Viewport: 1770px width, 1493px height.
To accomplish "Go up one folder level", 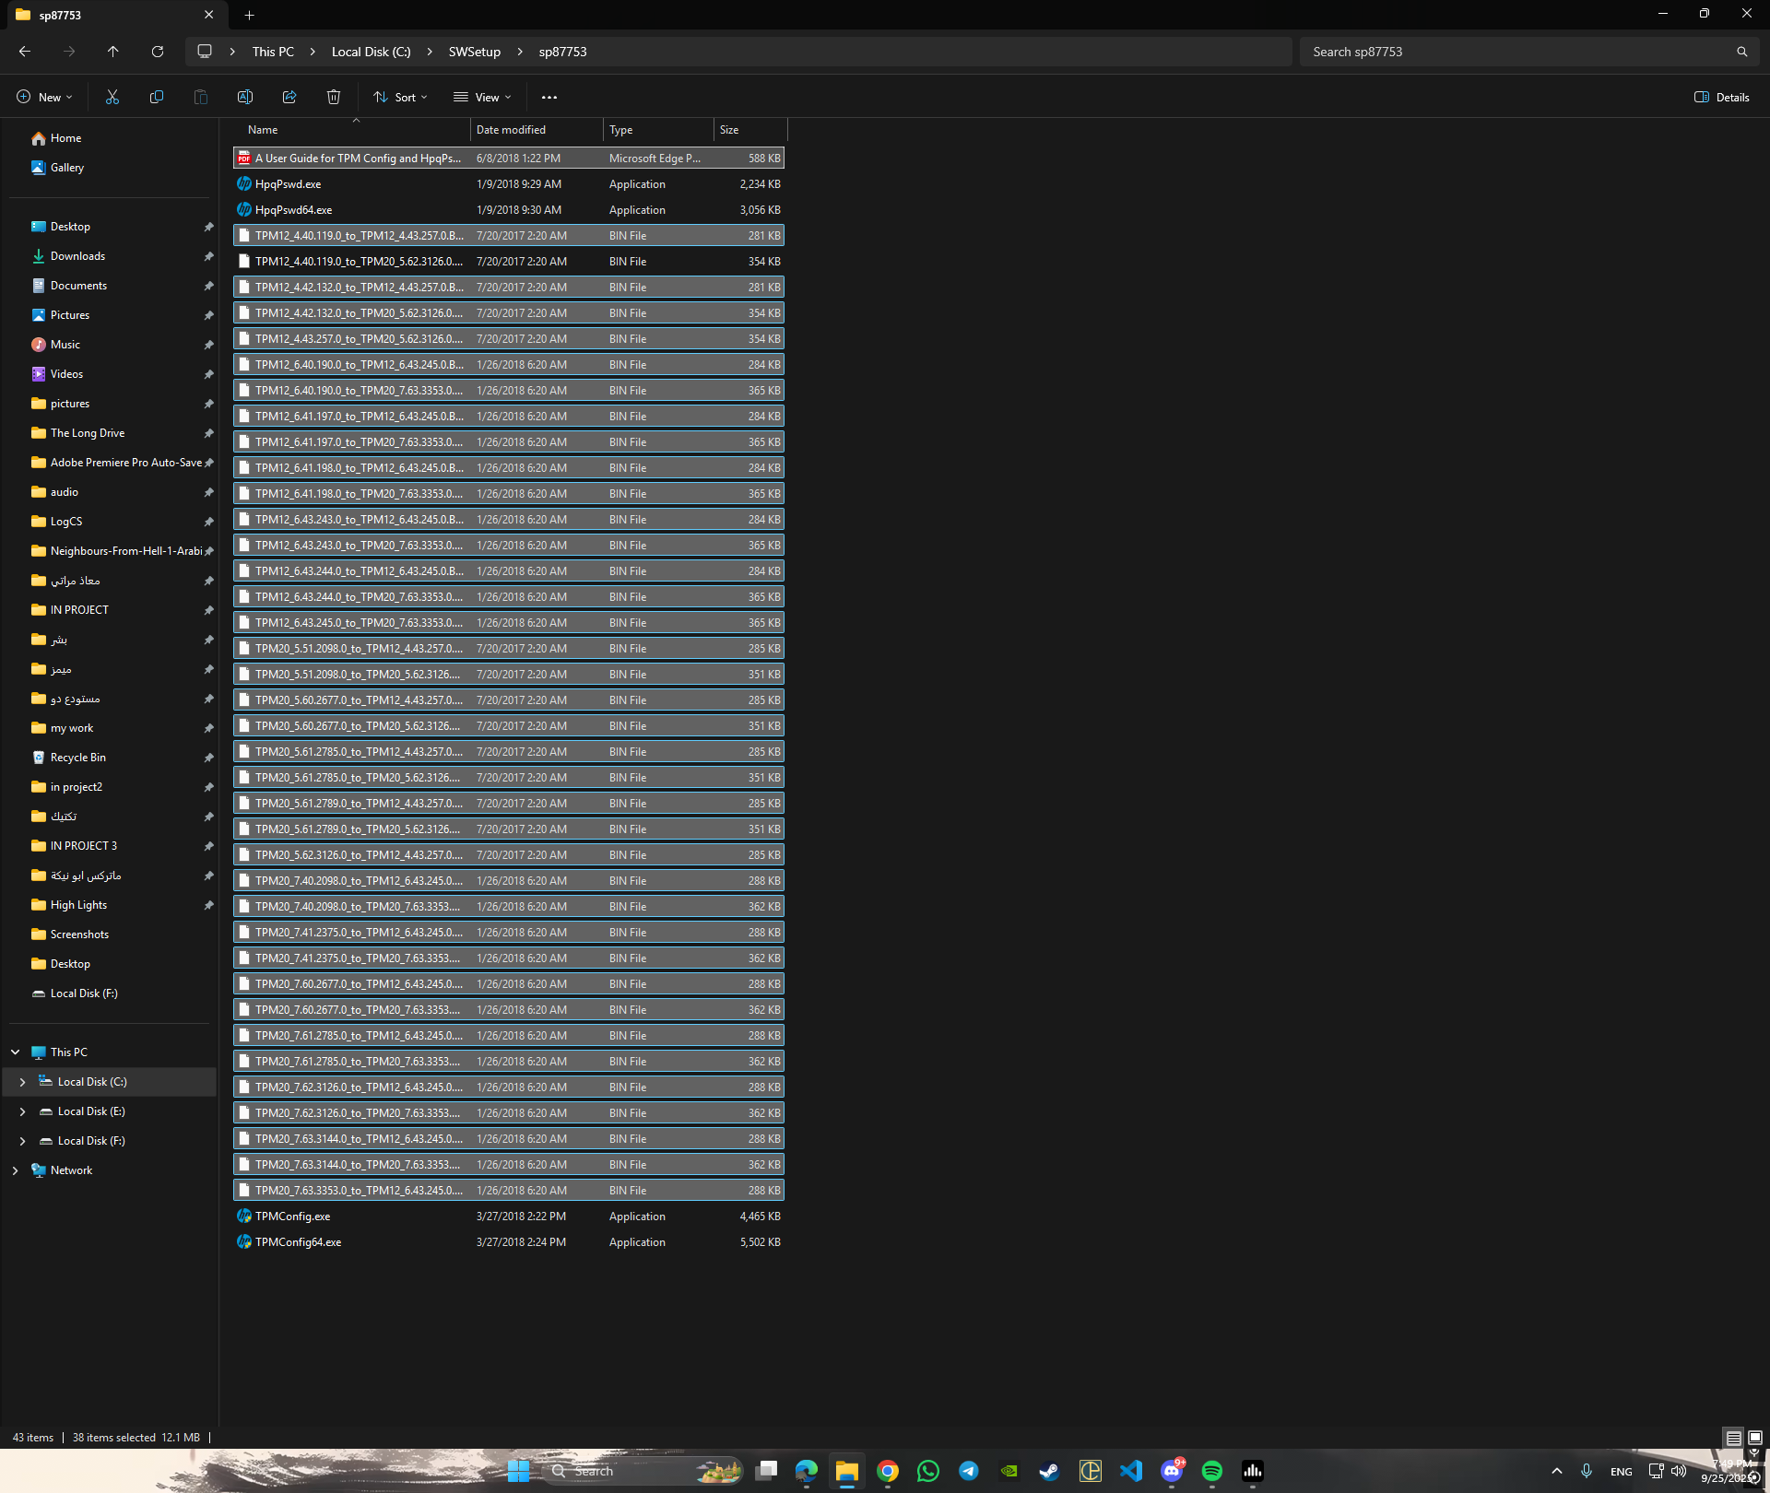I will [x=113, y=52].
